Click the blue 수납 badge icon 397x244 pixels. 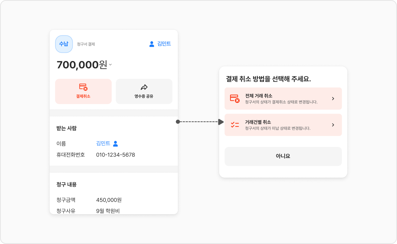point(64,44)
